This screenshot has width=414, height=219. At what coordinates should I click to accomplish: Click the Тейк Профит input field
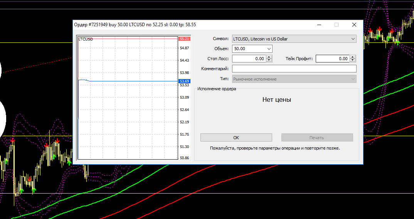(332, 59)
